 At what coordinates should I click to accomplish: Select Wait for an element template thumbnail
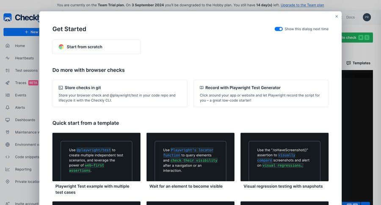(x=190, y=157)
